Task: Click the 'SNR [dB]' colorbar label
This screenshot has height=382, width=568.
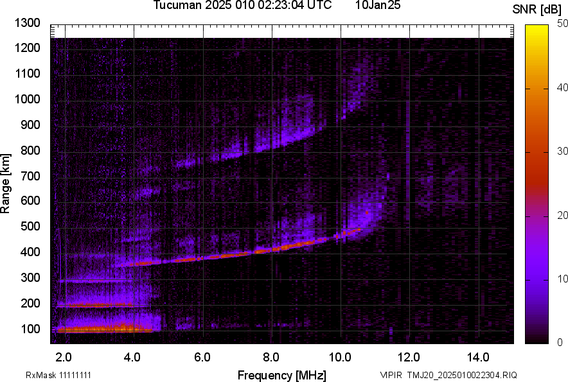Action: tap(537, 10)
